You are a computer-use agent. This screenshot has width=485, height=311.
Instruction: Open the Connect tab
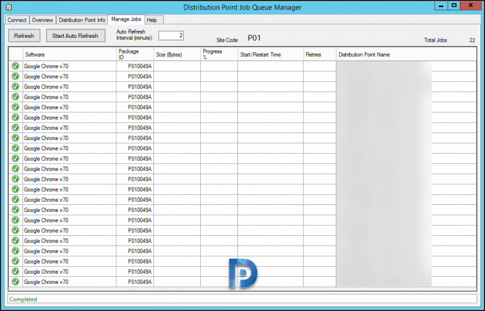click(17, 20)
